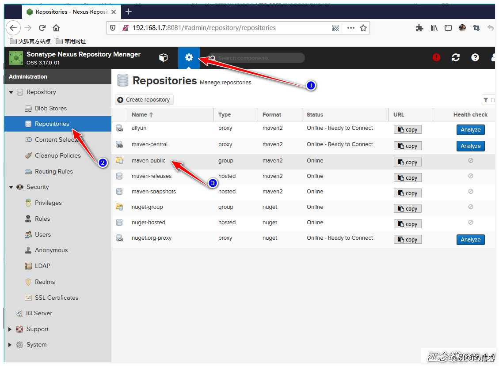Click the browser address bar URL
This screenshot has width=499, height=366.
[x=204, y=28]
